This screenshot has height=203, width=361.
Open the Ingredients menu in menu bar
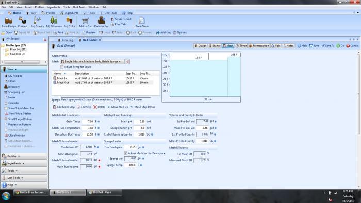(x=54, y=7)
